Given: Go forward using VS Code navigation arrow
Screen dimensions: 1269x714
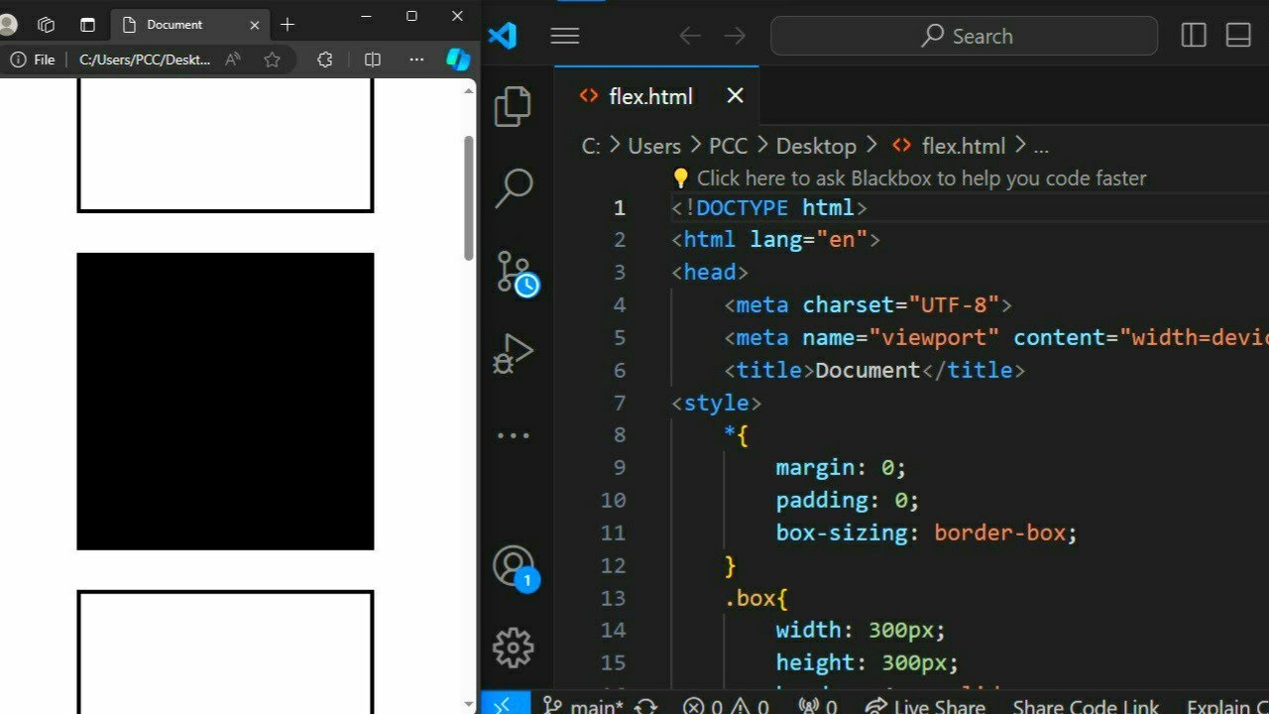Looking at the screenshot, I should point(735,36).
